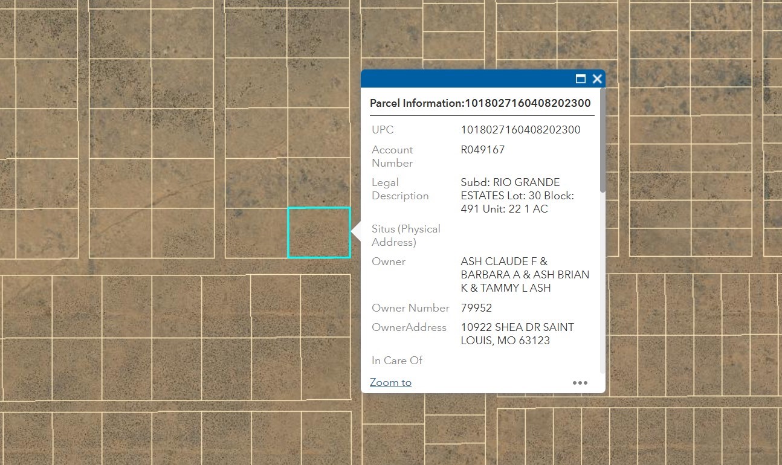Click the Rio Grande Estates legal description
This screenshot has width=782, height=465.
point(517,196)
